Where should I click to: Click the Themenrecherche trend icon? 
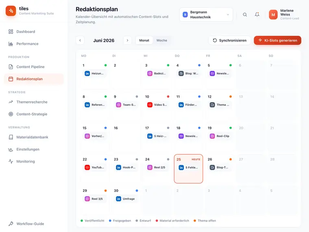(x=11, y=102)
